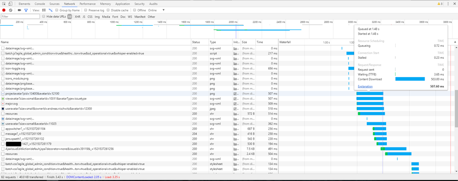The height and width of the screenshot is (181, 458).
Task: Open the Explanation link in timing popup
Action: click(x=365, y=86)
